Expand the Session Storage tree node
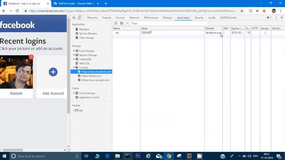 (x=74, y=55)
